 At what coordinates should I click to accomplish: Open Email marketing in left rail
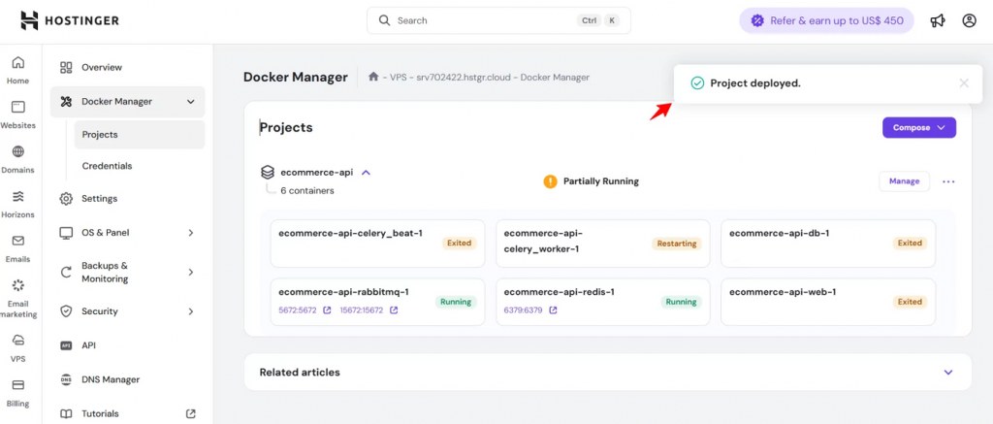tap(17, 299)
